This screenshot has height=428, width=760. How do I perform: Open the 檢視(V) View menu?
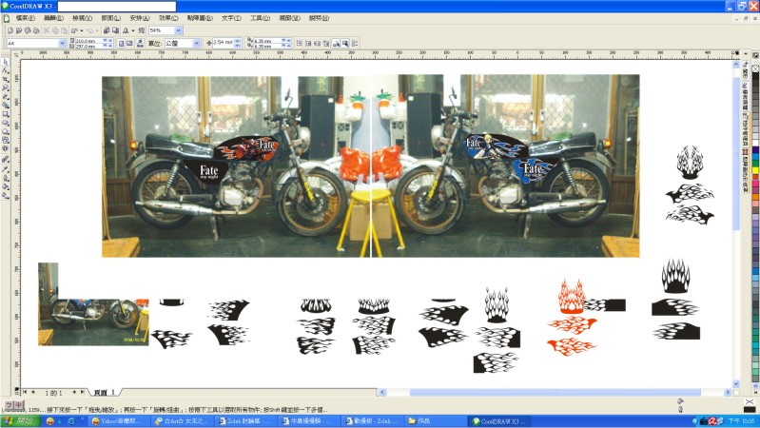coord(82,18)
